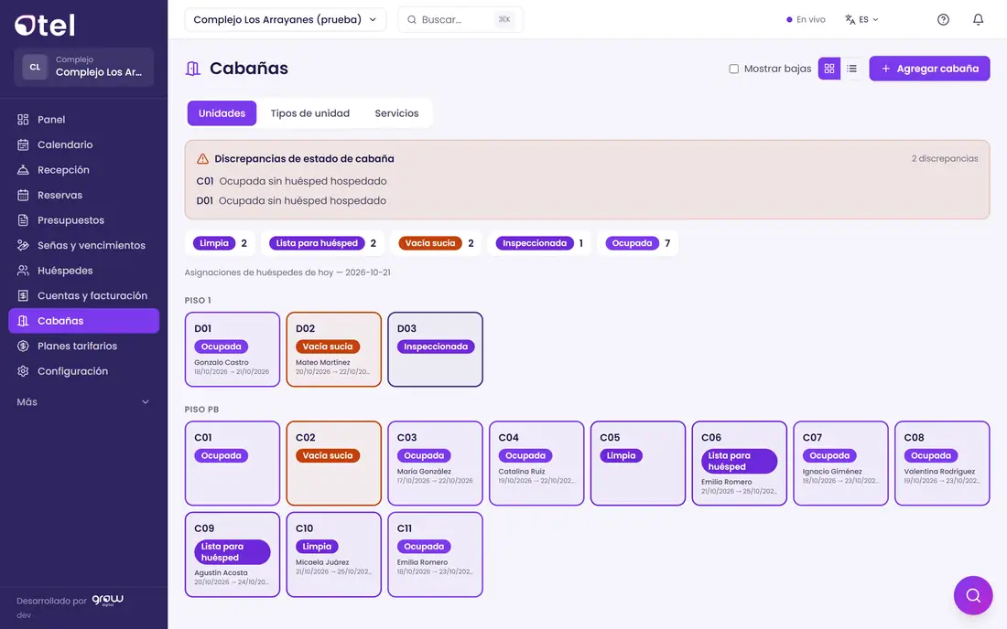1007x629 pixels.
Task: Click the Calendario calendar icon
Action: coord(23,144)
